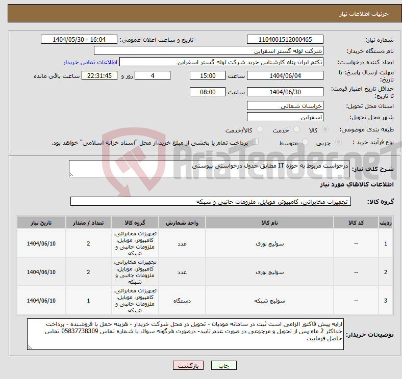This screenshot has height=379, width=402.
Task: Click the unit عدد in row 1
Action: click(x=182, y=243)
